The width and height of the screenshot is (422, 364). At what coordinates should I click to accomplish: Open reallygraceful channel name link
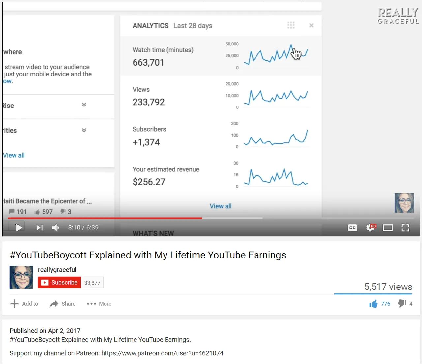(57, 270)
